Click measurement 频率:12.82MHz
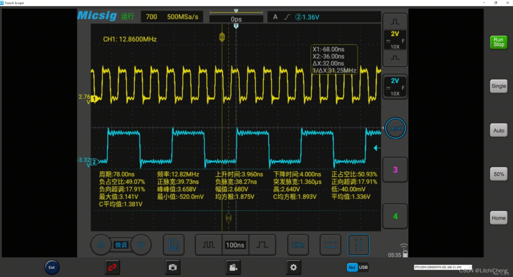The height and width of the screenshot is (277, 513). 178,175
